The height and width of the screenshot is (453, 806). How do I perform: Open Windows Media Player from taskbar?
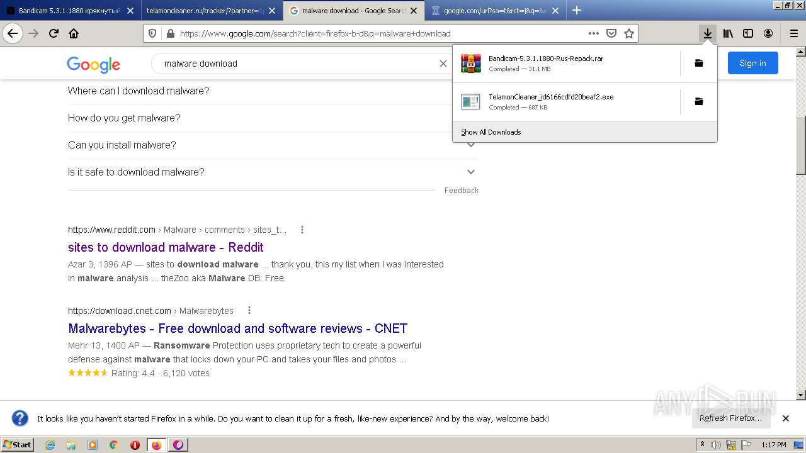coord(93,445)
